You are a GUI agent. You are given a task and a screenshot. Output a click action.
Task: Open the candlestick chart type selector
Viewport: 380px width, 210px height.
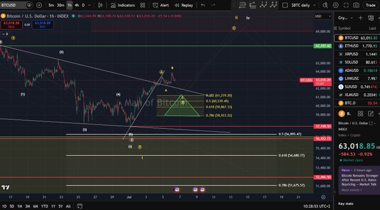tap(101, 5)
